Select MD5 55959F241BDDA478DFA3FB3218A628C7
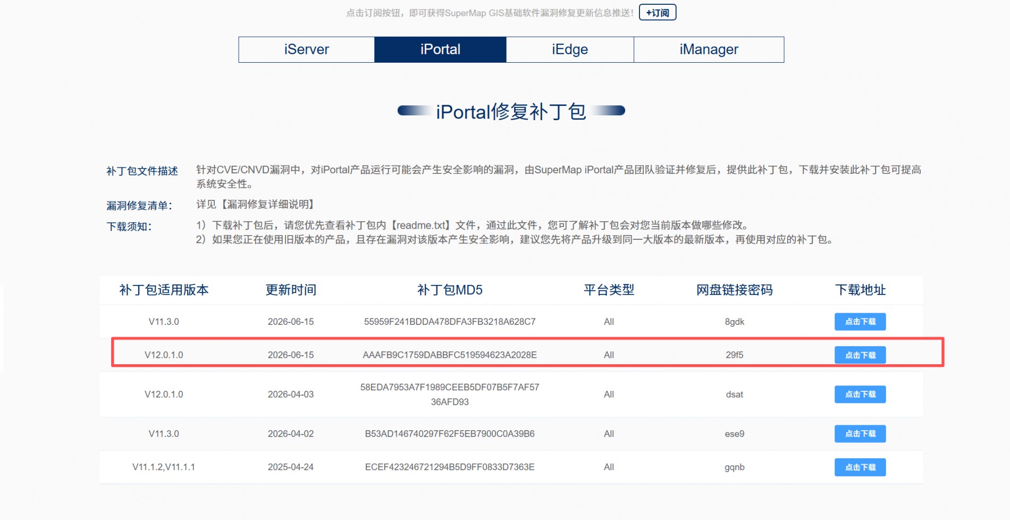1010x520 pixels. point(450,322)
